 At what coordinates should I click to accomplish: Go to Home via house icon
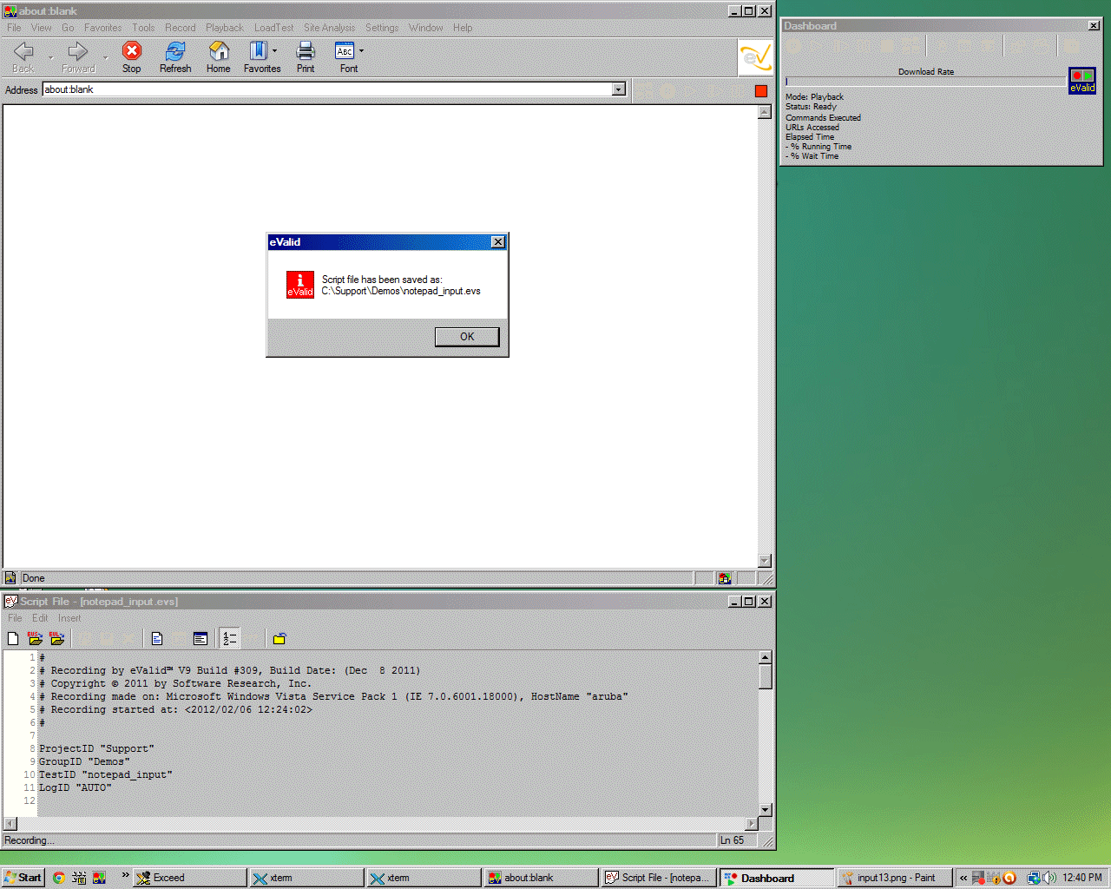coord(219,51)
